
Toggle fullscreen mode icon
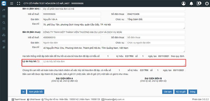(x=18, y=4)
